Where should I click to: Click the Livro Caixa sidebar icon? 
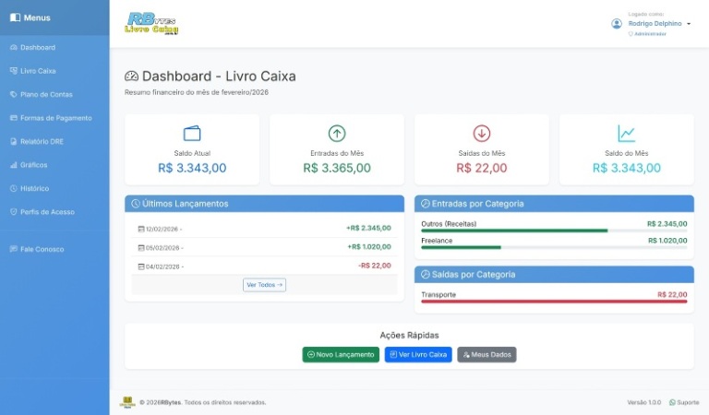click(x=14, y=71)
